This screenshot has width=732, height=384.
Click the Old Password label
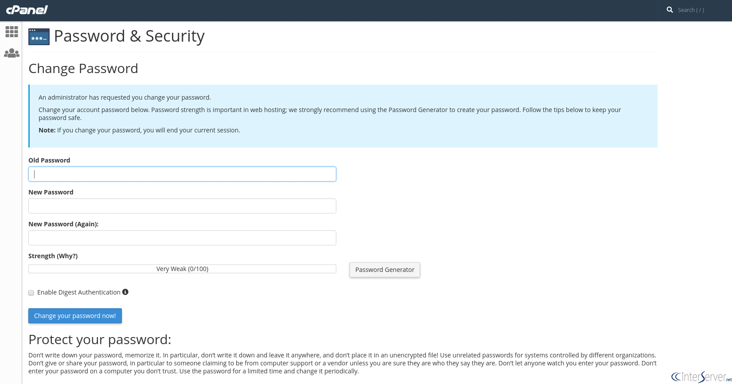coord(49,160)
